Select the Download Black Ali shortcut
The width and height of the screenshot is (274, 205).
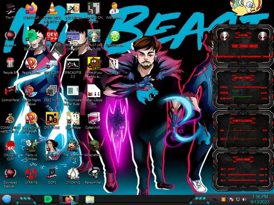(10, 173)
